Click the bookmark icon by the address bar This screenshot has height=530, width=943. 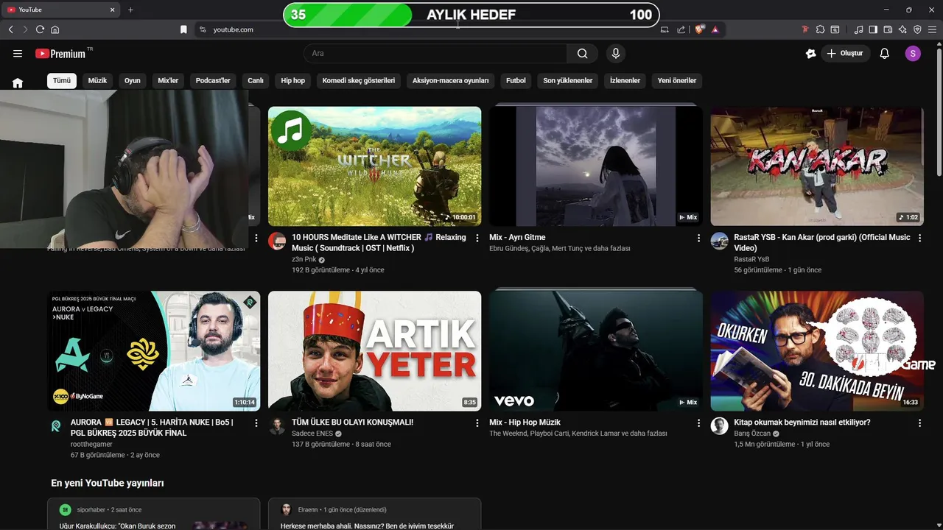click(183, 29)
